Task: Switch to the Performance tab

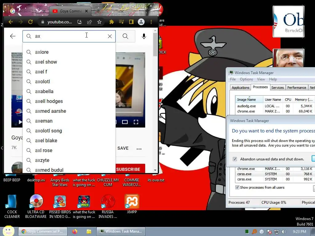Action: (297, 88)
